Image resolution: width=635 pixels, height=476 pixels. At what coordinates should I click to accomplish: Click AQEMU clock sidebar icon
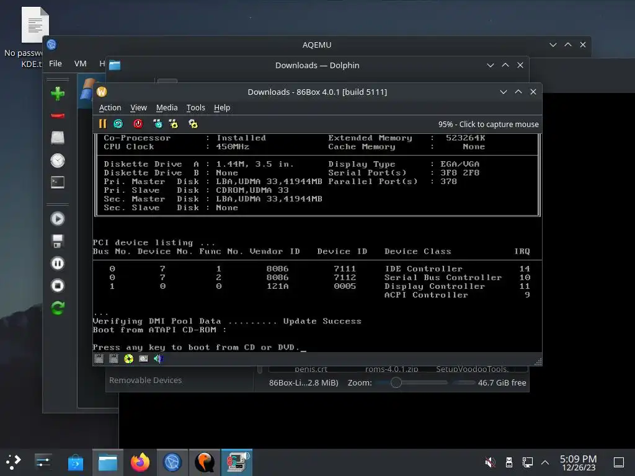tap(58, 161)
